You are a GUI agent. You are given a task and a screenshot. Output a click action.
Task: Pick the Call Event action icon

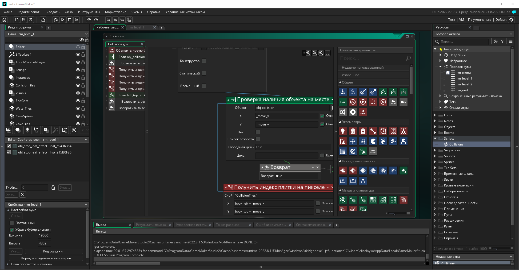[x=373, y=151]
